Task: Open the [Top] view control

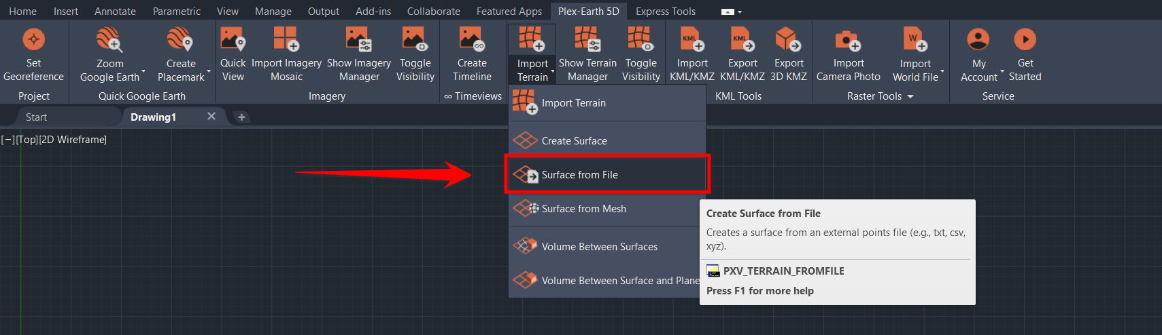Action: pos(27,140)
